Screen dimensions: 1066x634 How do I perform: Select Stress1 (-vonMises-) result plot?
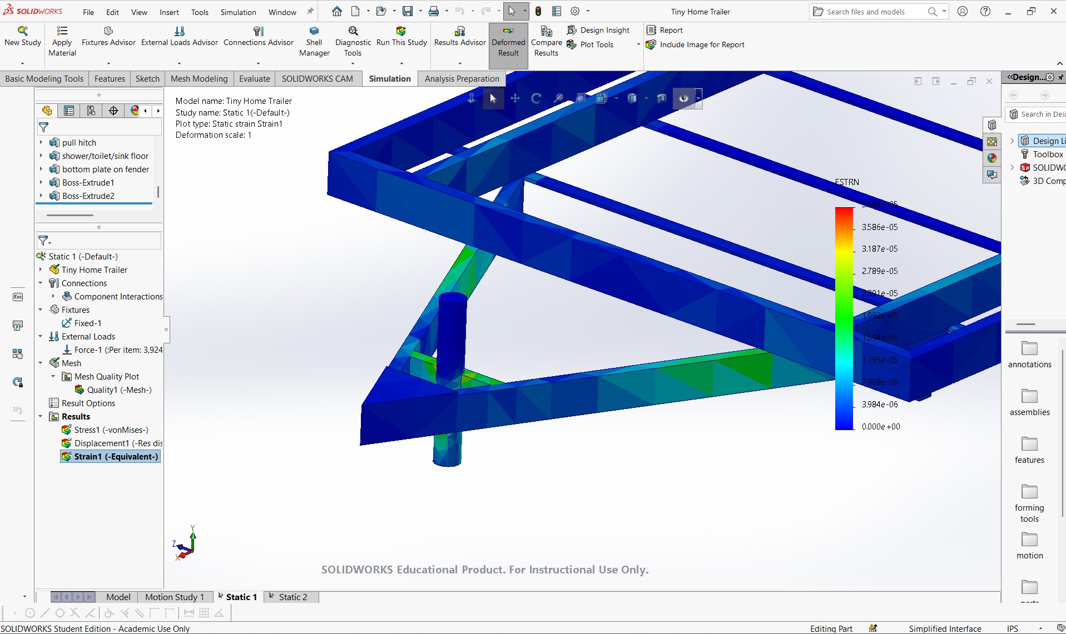coord(111,430)
